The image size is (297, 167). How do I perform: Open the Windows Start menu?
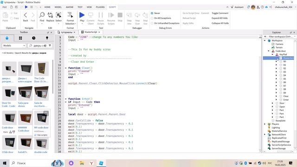tap(5, 163)
